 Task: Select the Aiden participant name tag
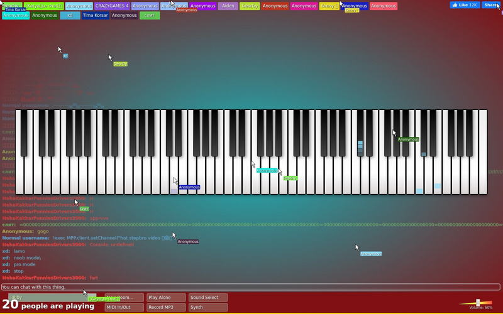(228, 6)
